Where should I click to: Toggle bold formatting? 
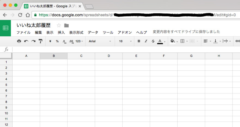click(x=139, y=41)
